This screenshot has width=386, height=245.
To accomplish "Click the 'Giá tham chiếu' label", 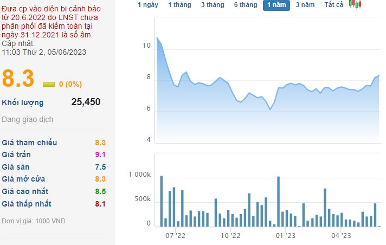I will point(29,143).
